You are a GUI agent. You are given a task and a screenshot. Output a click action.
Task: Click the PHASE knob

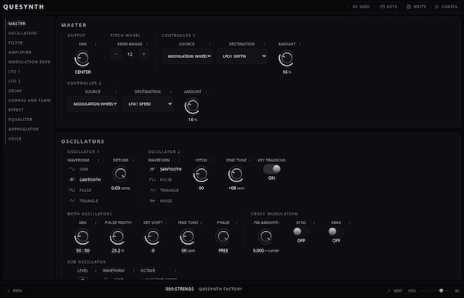[x=223, y=236]
